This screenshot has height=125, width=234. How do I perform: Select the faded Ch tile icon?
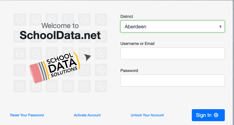20,86
